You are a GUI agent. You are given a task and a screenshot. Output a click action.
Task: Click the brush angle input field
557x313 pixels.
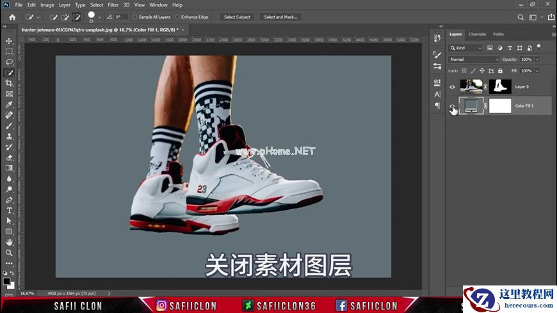121,17
